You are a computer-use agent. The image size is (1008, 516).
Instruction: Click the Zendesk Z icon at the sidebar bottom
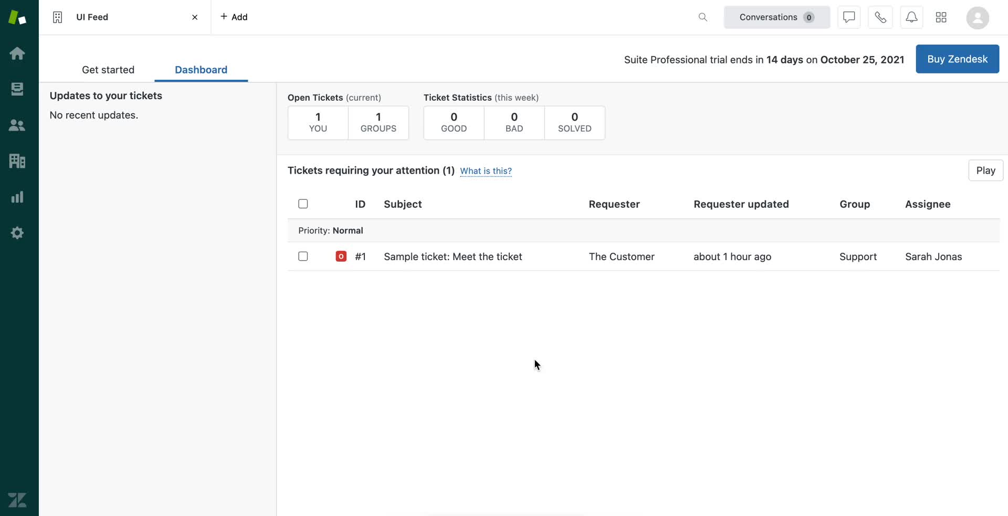[17, 500]
